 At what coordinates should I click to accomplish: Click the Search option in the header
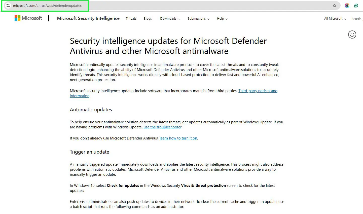(356, 19)
